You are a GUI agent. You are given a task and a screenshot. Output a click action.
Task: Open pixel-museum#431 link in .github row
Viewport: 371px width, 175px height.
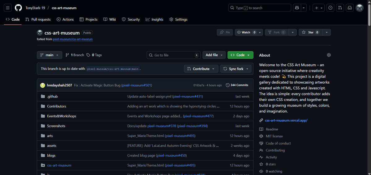(187, 96)
